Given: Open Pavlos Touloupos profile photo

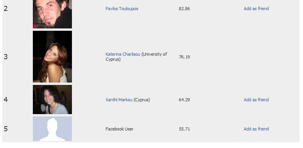Looking at the screenshot, I should pyautogui.click(x=52, y=14).
